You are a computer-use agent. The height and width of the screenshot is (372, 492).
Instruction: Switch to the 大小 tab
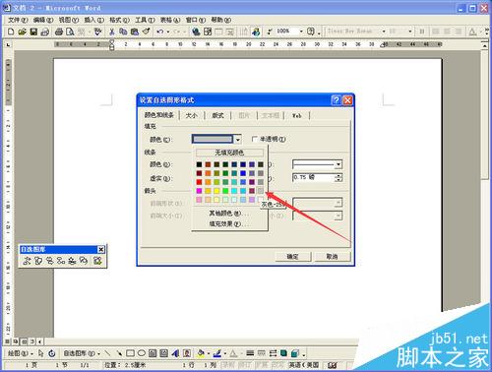coord(192,115)
